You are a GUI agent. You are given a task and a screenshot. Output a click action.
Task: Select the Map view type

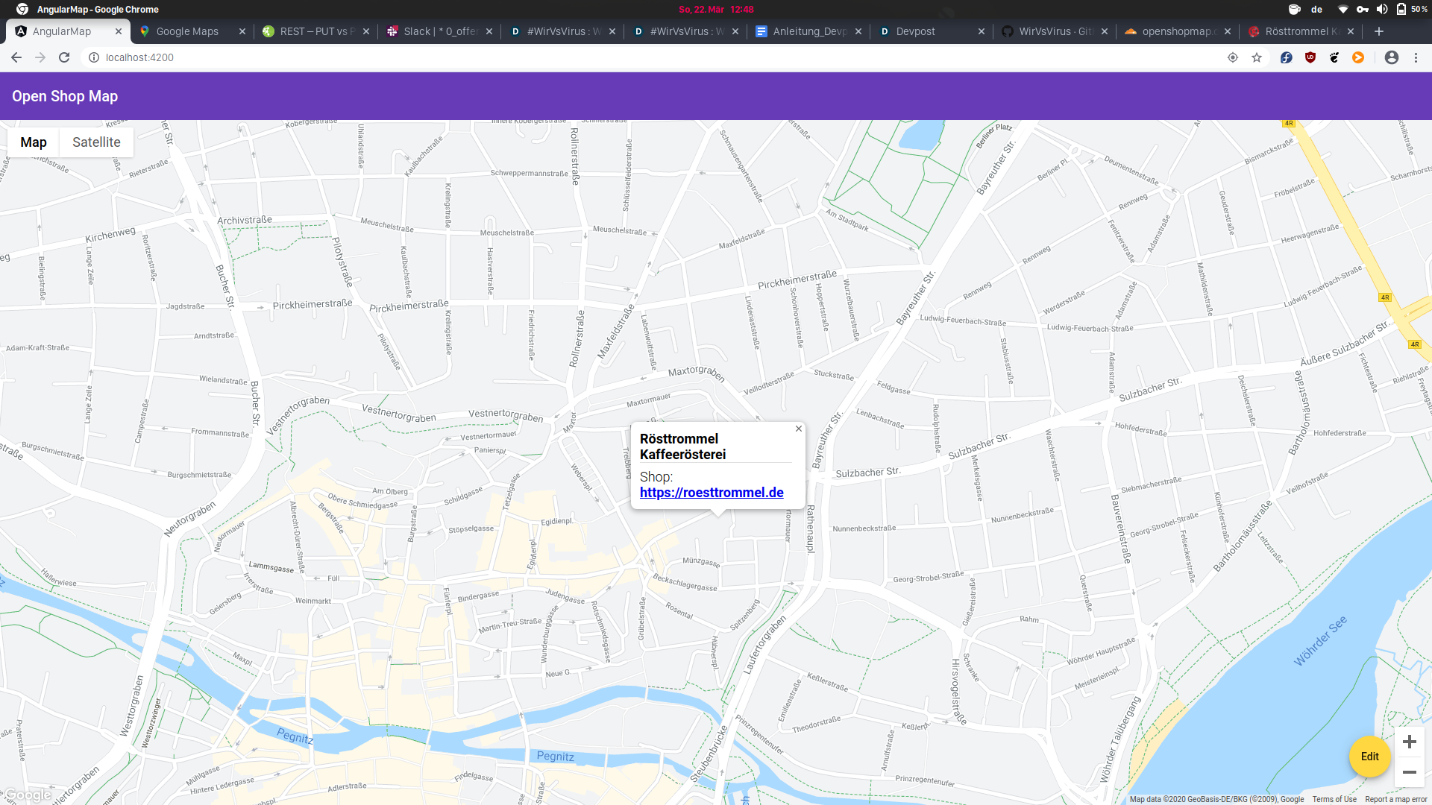pos(34,142)
